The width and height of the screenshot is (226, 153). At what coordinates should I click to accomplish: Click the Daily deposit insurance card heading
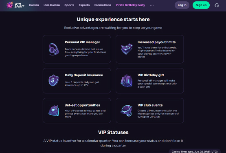pos(84,75)
